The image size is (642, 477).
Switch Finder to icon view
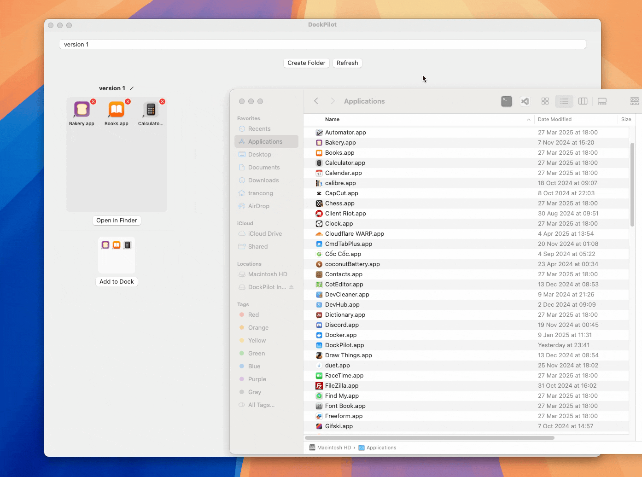click(x=545, y=101)
